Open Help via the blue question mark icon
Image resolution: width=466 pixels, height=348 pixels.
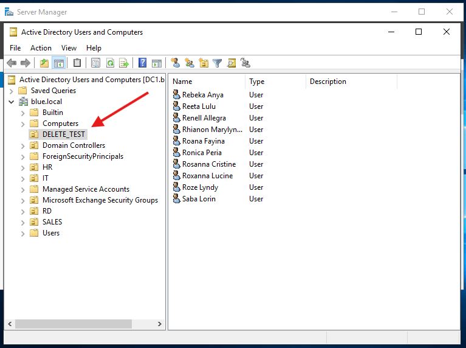[143, 63]
